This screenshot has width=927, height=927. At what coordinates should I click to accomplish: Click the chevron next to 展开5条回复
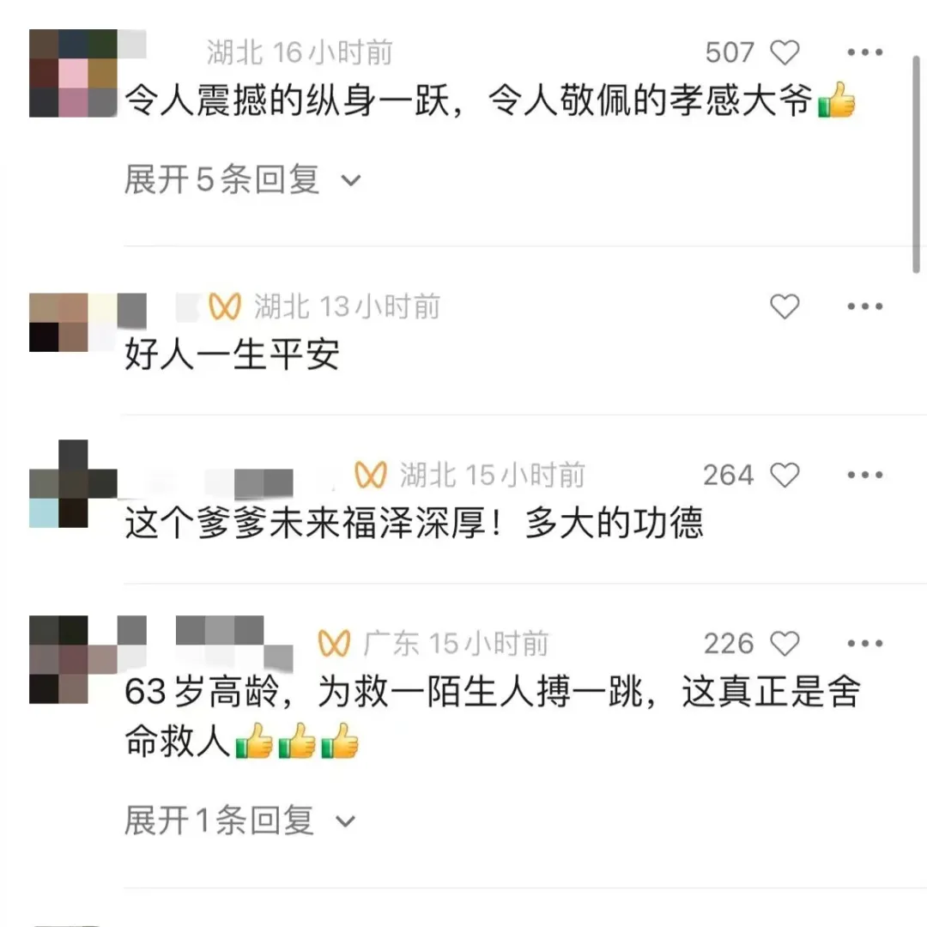350,180
